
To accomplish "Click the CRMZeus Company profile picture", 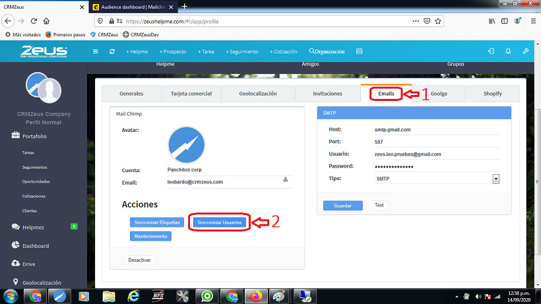I will [44, 88].
